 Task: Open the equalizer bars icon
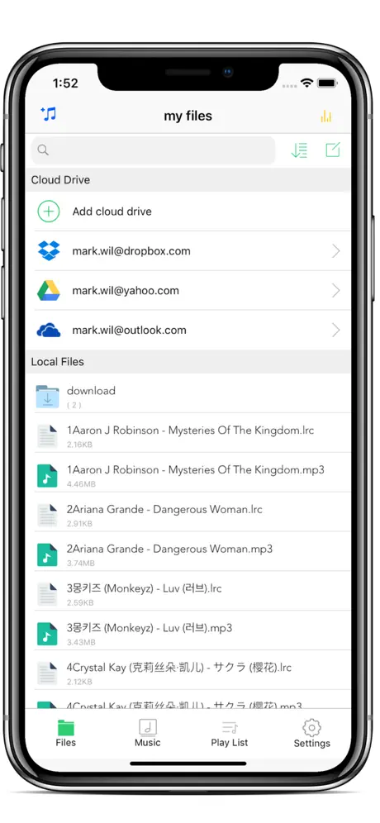326,116
